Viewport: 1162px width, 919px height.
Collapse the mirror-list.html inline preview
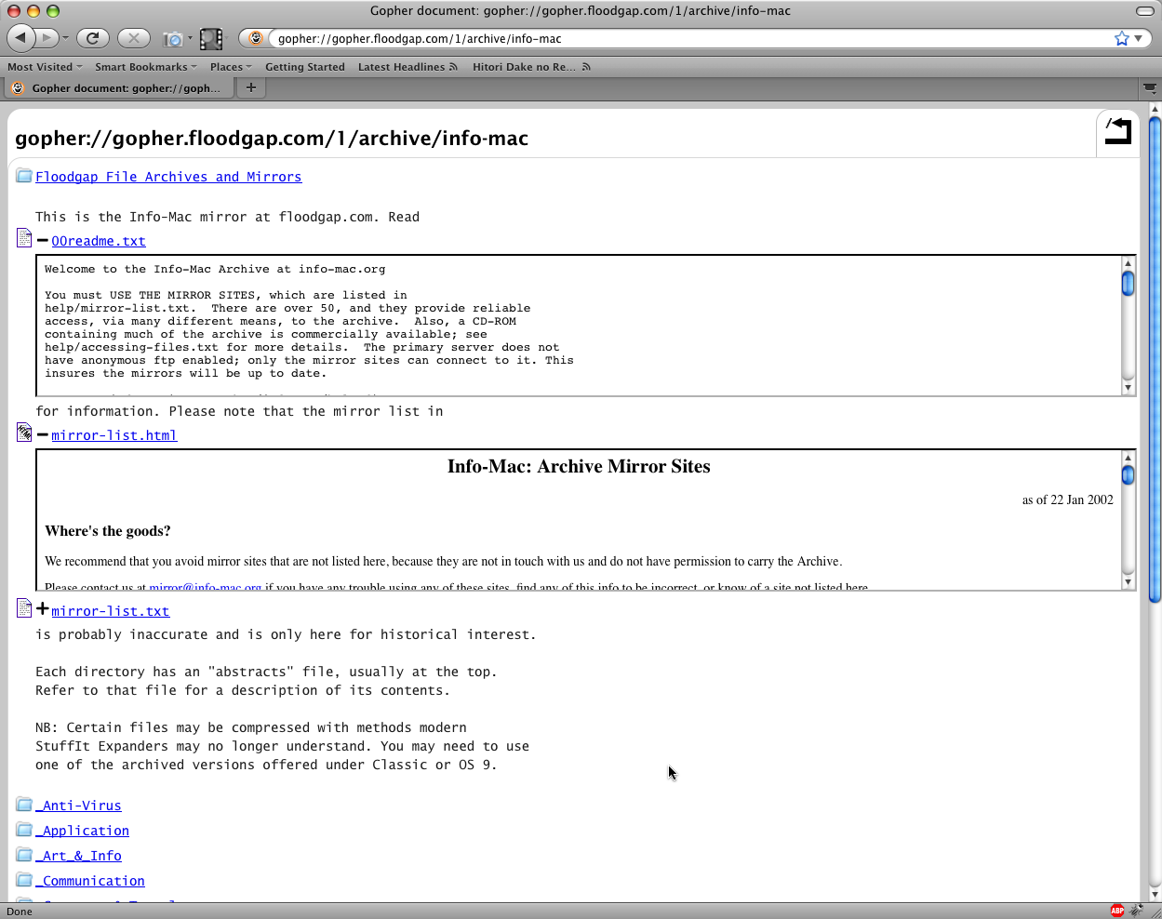(x=42, y=435)
